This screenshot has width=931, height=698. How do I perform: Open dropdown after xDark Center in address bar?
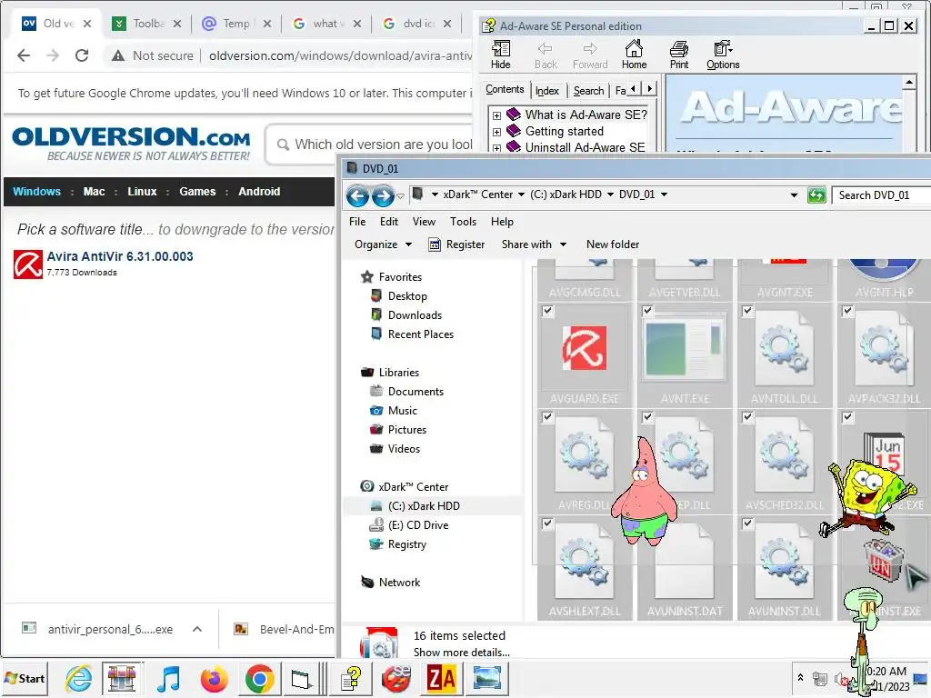[x=521, y=194]
